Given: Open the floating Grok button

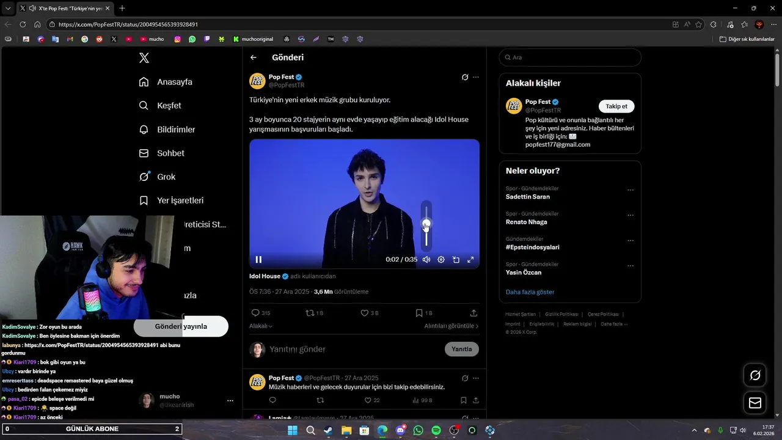Looking at the screenshot, I should [x=755, y=375].
